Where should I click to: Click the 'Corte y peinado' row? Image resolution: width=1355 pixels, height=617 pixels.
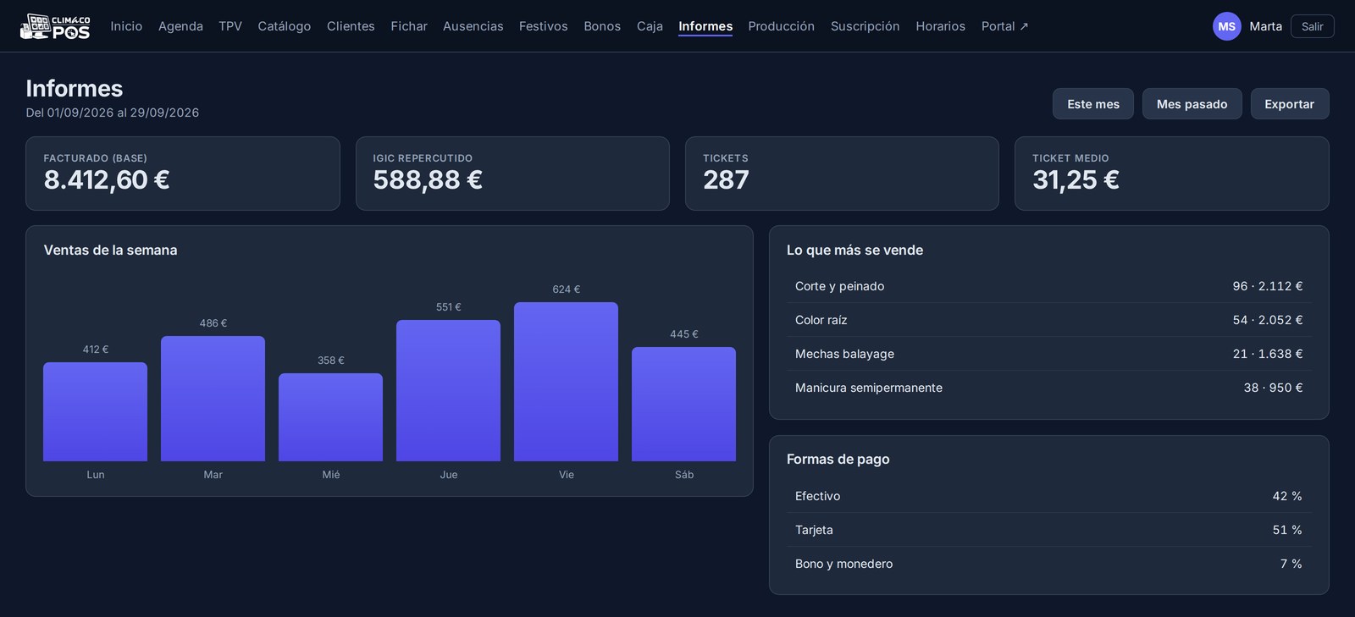point(1049,286)
